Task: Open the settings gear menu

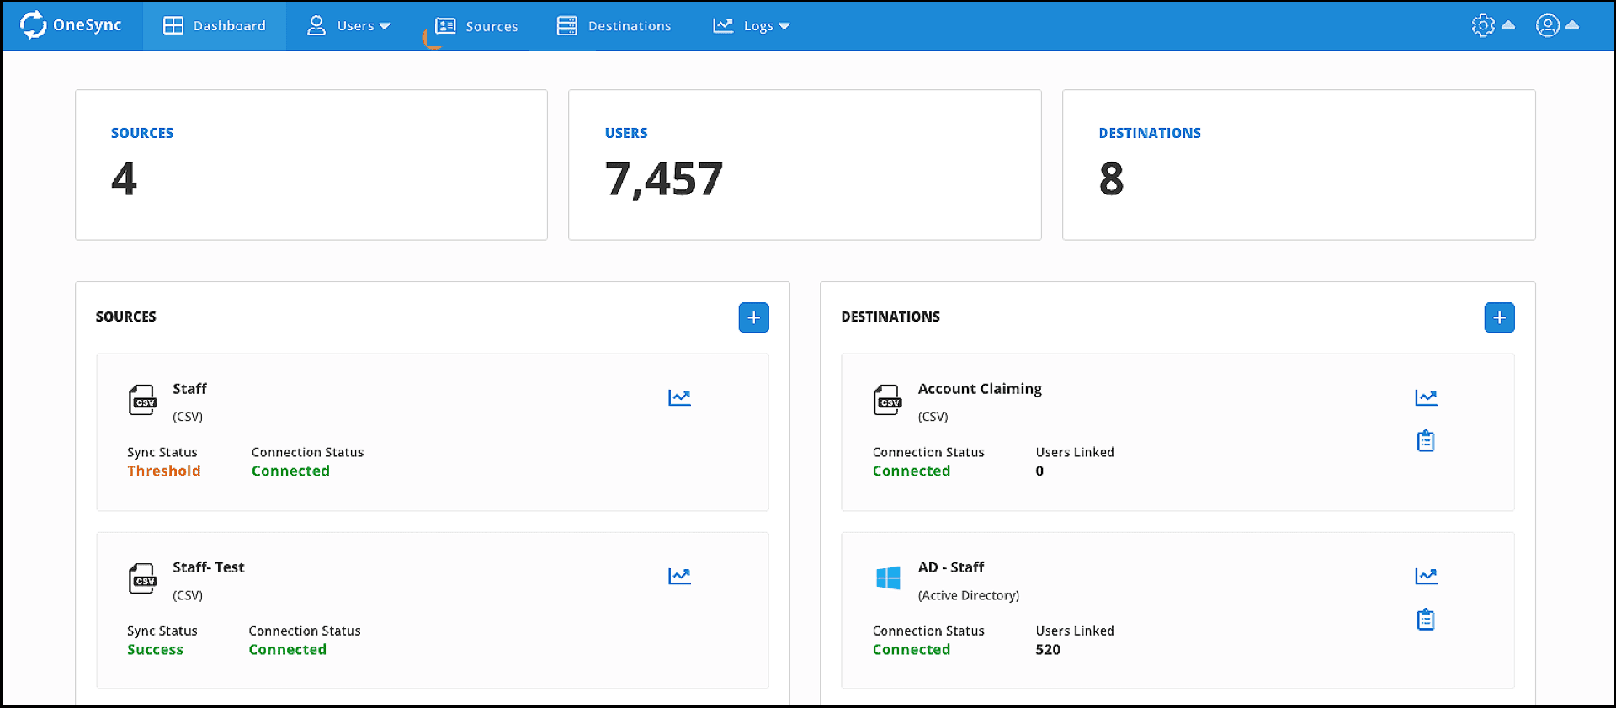Action: pos(1484,25)
